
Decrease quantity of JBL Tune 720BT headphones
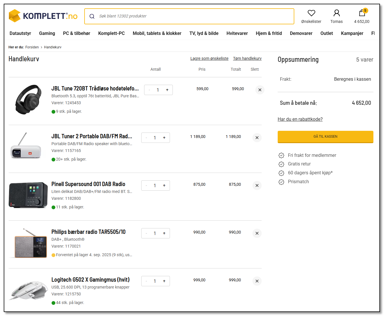tap(149, 90)
